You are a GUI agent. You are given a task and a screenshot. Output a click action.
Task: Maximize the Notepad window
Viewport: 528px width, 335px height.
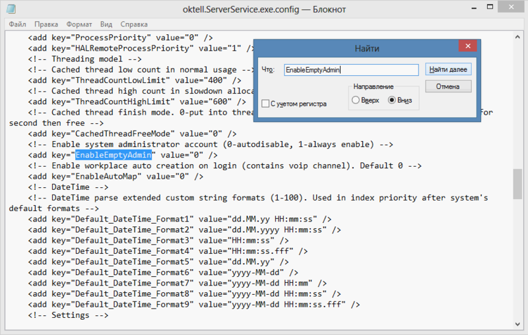point(490,7)
